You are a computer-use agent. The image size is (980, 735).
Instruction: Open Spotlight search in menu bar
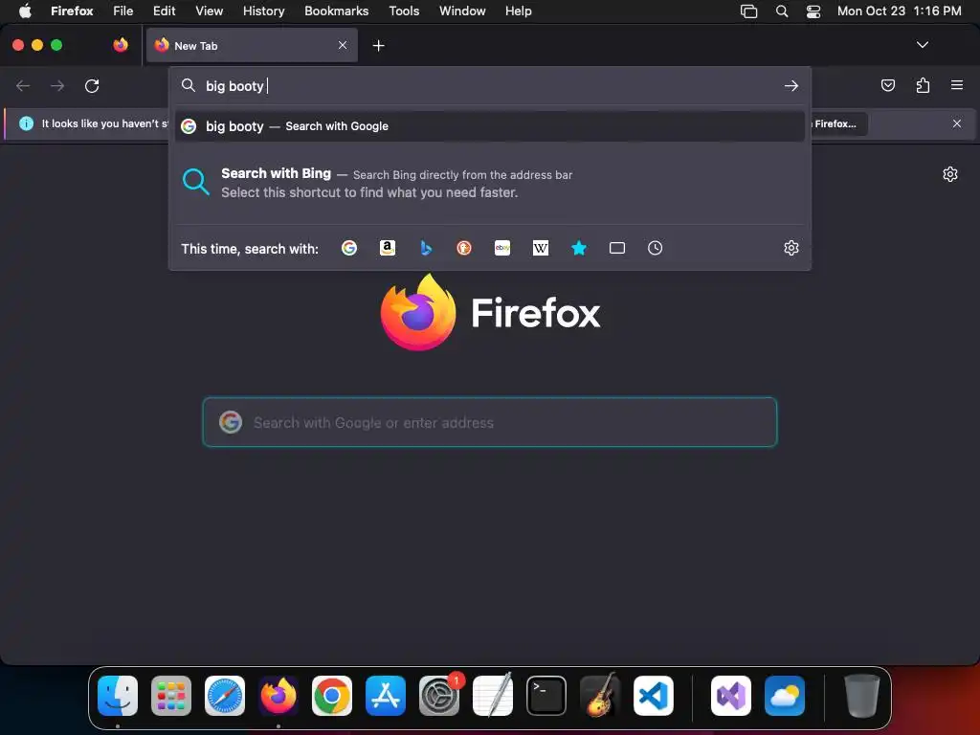(x=781, y=11)
